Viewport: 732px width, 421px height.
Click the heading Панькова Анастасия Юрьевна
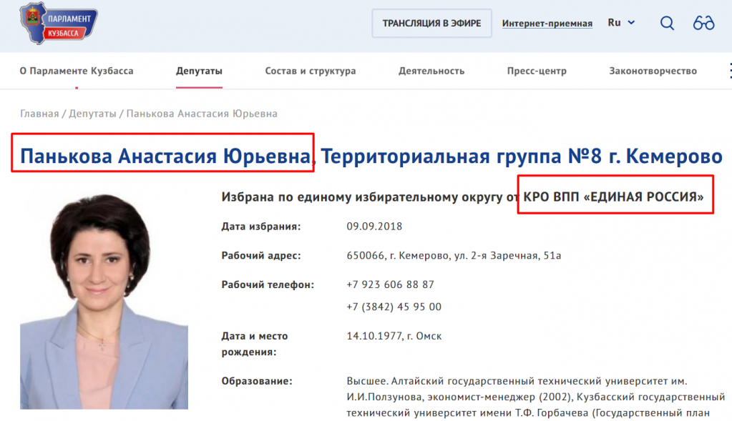[165, 157]
